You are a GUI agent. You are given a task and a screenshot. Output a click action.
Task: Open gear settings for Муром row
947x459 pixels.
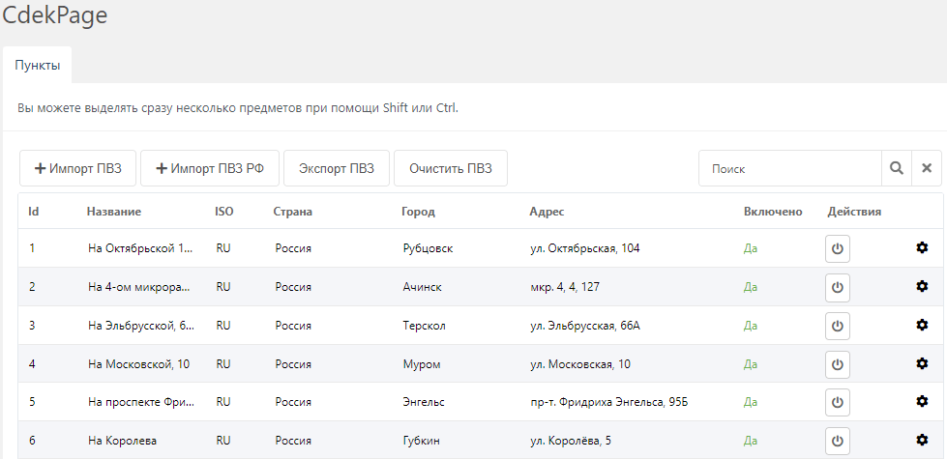click(922, 363)
